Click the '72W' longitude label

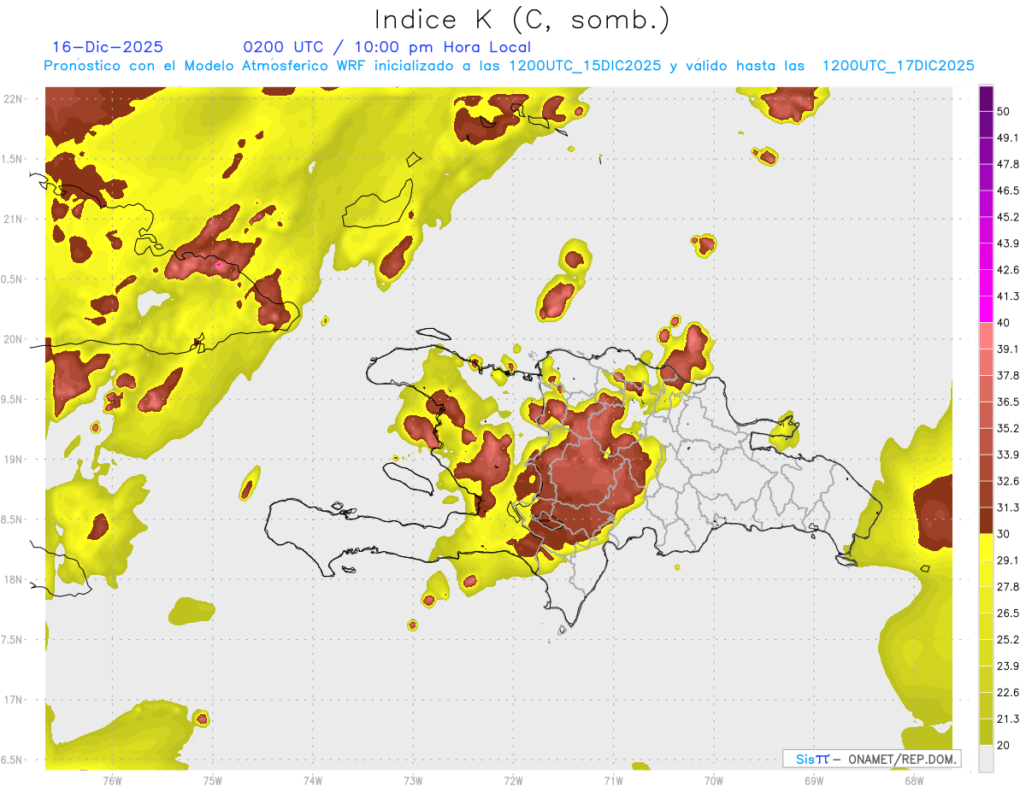514,781
